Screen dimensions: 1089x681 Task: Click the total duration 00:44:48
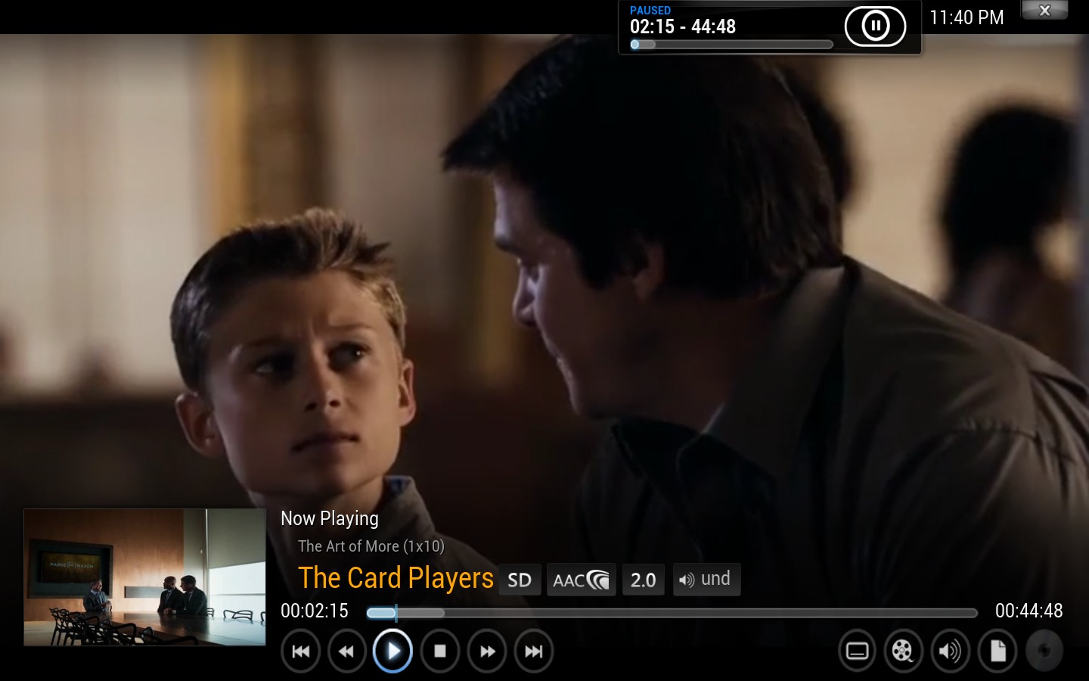[1029, 611]
